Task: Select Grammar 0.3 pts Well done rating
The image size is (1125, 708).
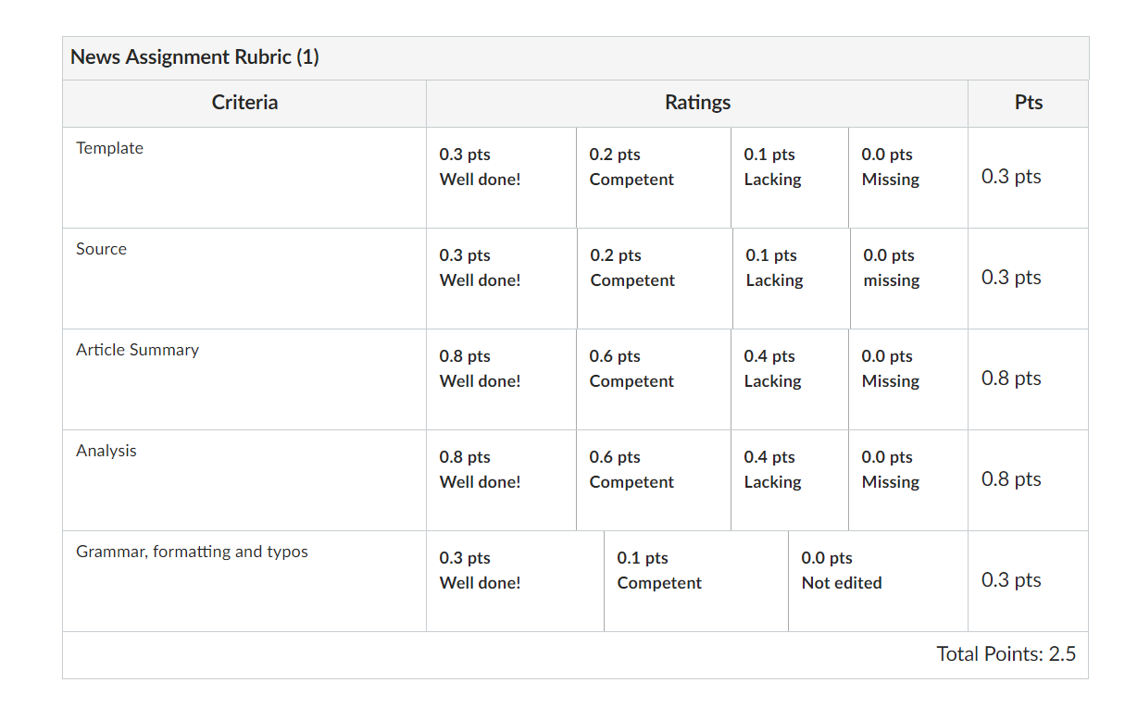Action: (515, 581)
